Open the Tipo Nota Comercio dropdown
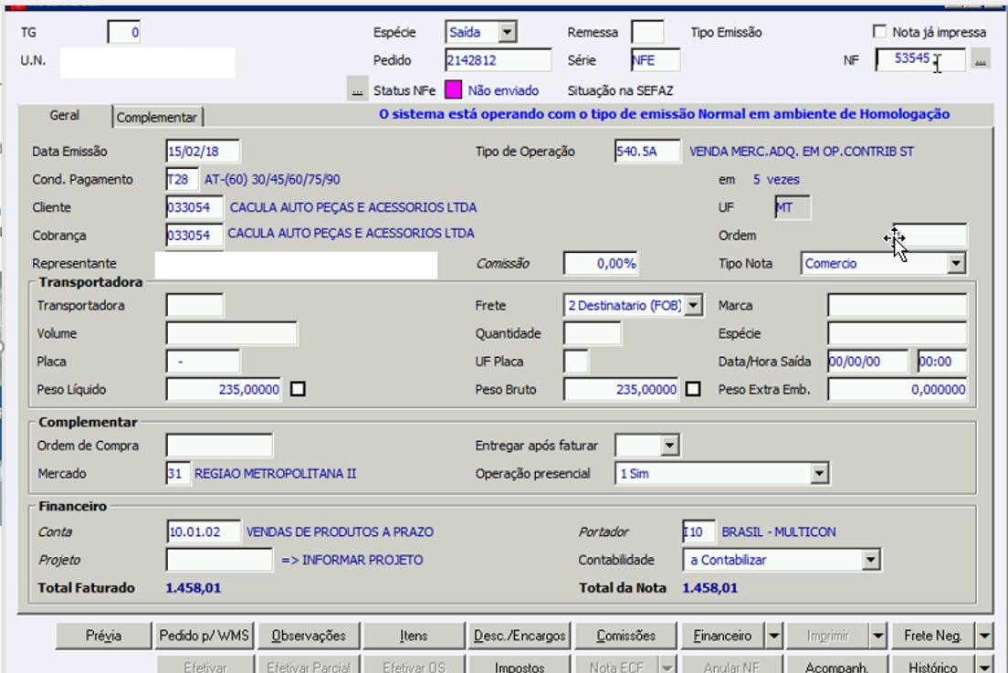The height and width of the screenshot is (673, 1008). (956, 263)
